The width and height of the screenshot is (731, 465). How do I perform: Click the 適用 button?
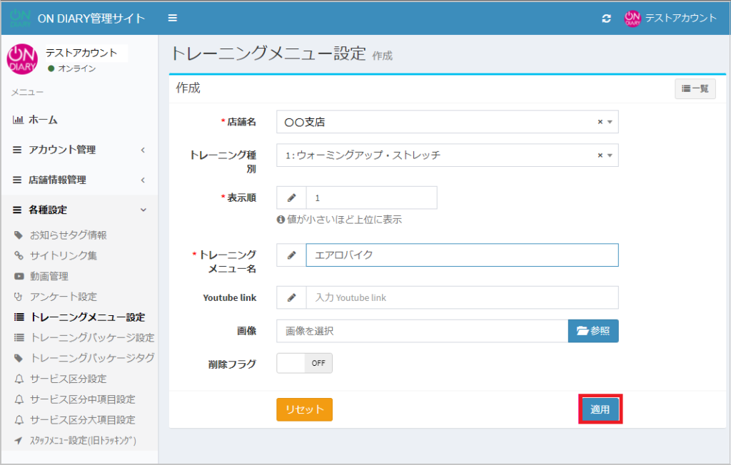(x=600, y=409)
